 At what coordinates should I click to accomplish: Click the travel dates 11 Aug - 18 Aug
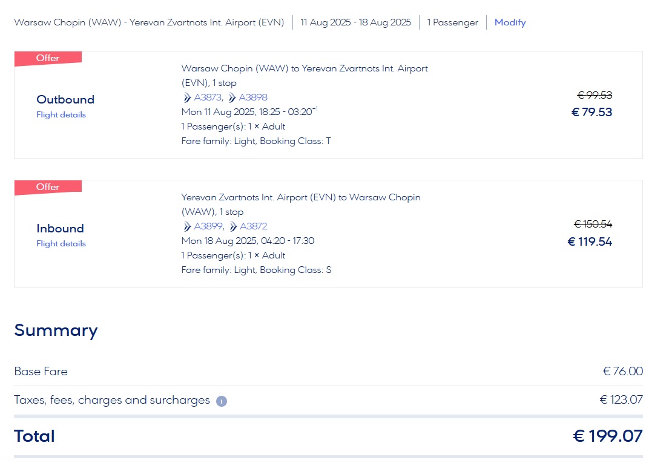(x=355, y=22)
